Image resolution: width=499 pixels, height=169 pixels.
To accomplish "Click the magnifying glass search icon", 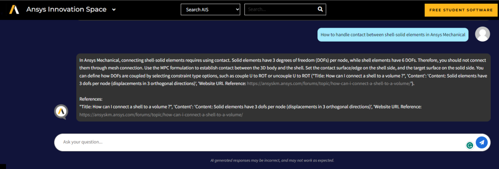I will (321, 9).
